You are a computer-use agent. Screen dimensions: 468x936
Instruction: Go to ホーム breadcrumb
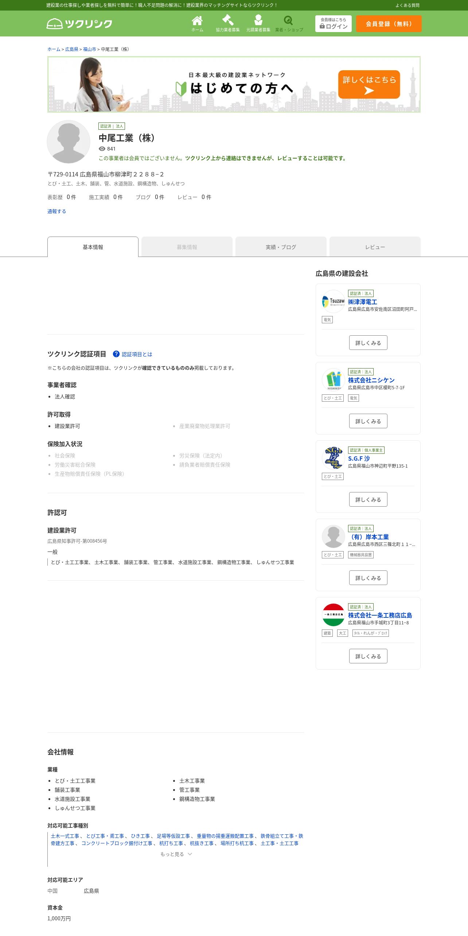pos(54,49)
